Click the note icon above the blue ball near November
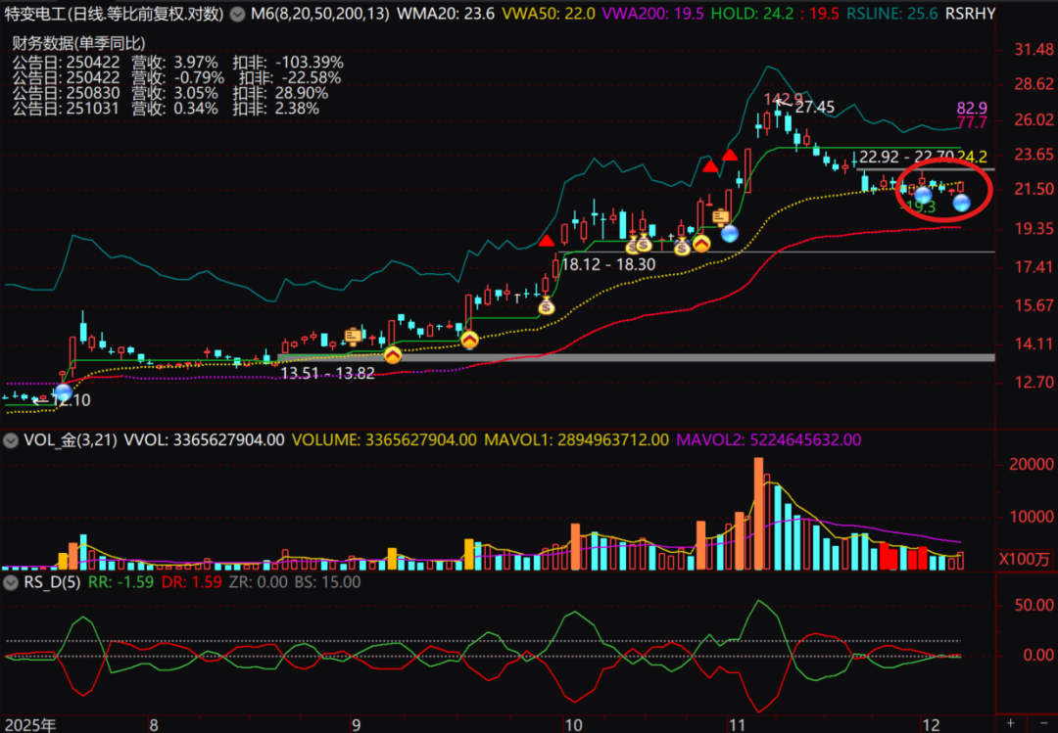The image size is (1058, 733). [721, 217]
